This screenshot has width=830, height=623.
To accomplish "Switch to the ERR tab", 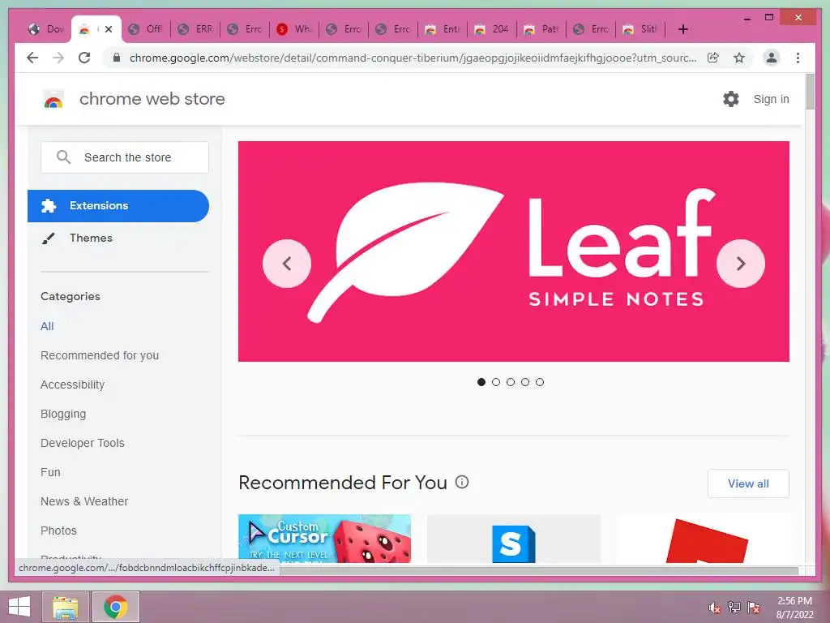I will tap(195, 29).
